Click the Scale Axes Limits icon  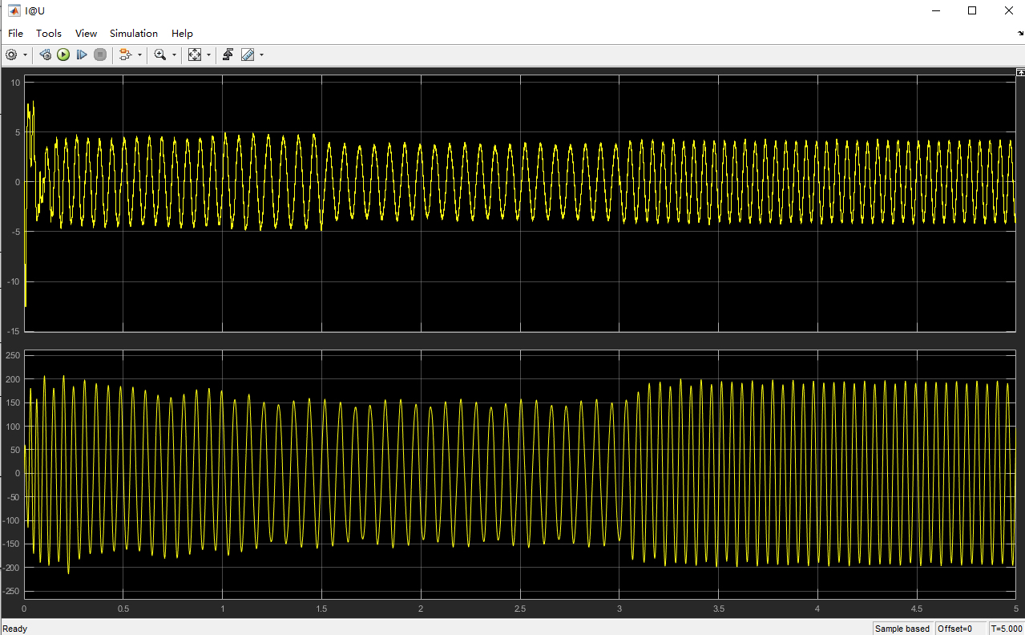(x=195, y=55)
